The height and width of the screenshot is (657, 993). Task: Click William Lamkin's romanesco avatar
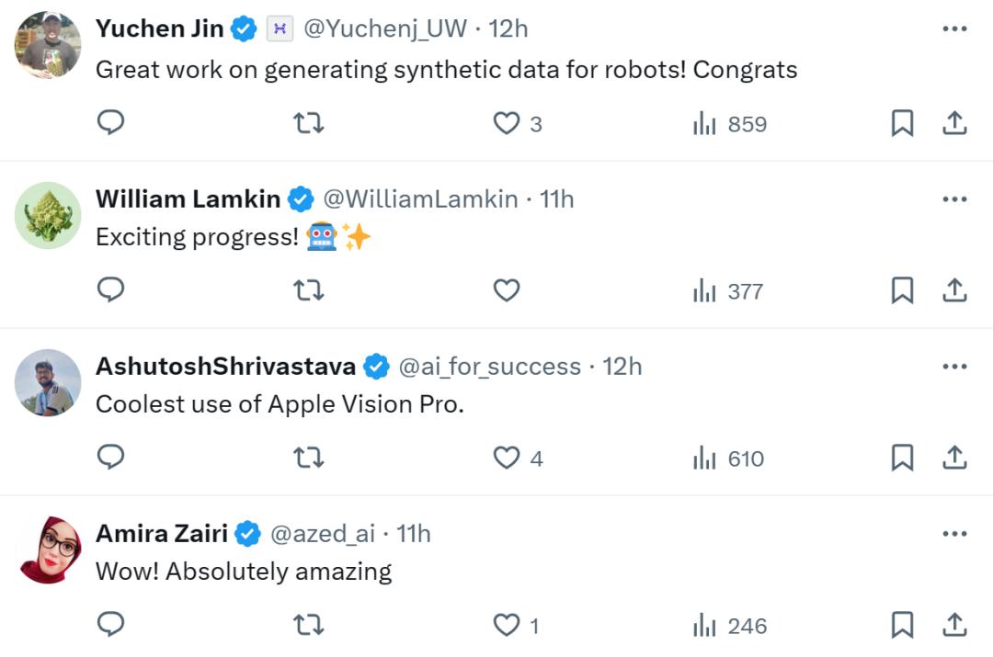[48, 216]
